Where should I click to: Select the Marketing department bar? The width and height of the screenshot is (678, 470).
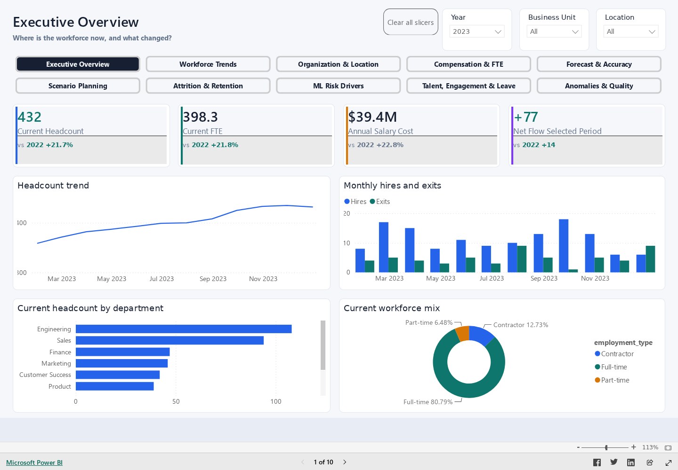coord(121,363)
